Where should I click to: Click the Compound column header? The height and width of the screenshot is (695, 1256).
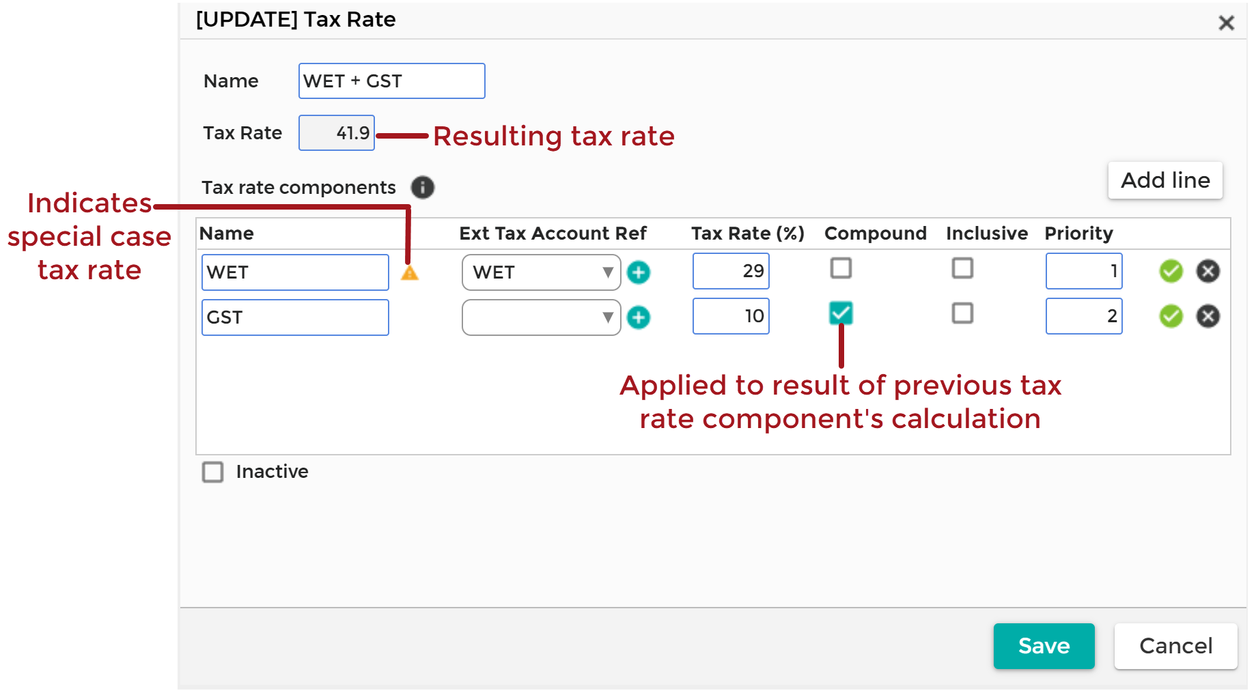(876, 233)
